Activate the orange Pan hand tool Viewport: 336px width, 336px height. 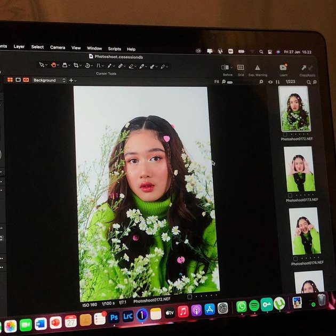click(53, 65)
